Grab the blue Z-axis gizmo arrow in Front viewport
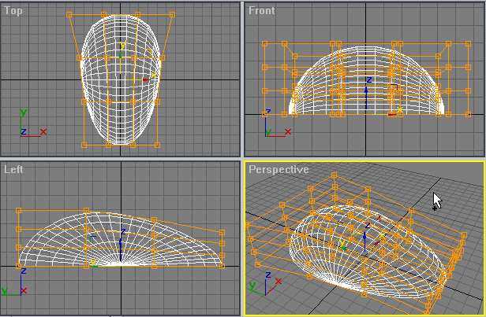 (368, 87)
